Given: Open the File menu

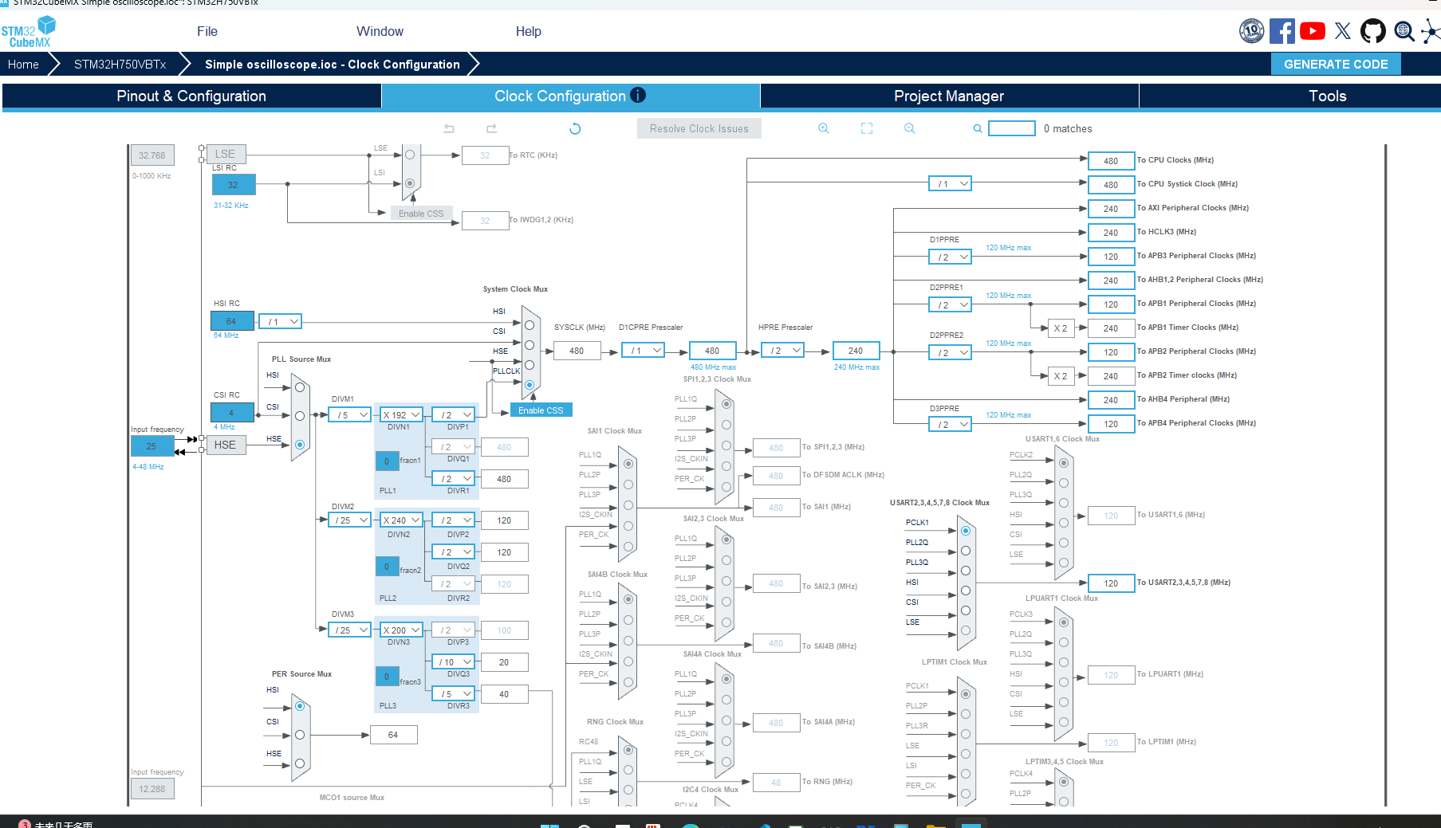Looking at the screenshot, I should 207,31.
